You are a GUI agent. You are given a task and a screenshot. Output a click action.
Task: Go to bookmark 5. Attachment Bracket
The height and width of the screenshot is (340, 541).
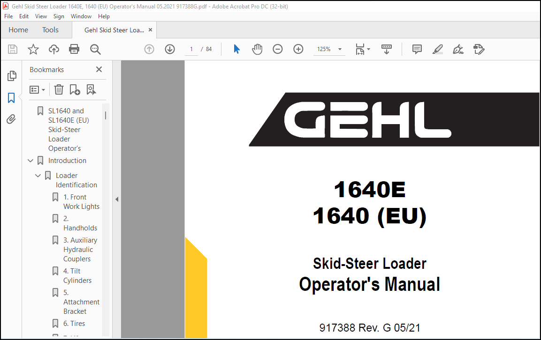click(x=82, y=302)
